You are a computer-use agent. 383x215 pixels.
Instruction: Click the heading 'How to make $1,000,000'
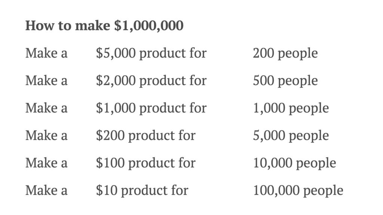click(x=104, y=26)
